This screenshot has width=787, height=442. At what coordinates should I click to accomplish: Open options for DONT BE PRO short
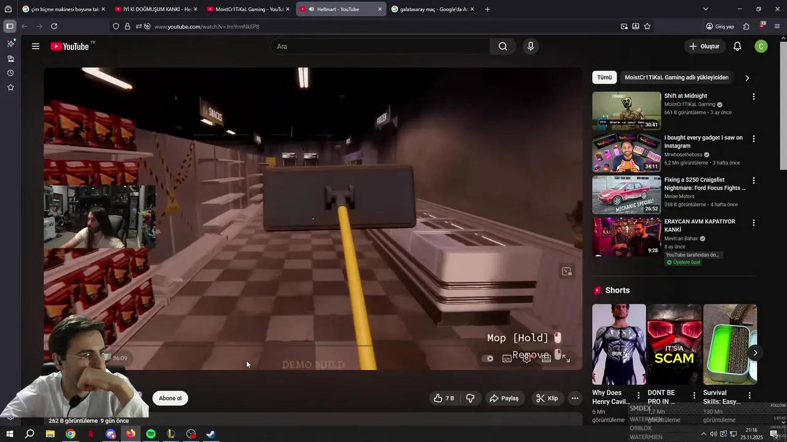click(x=694, y=395)
